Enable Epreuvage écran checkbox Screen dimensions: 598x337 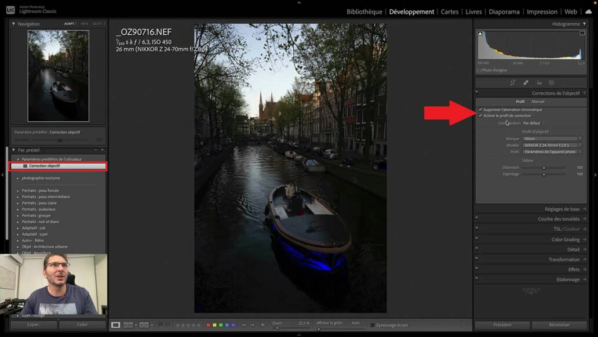372,325
